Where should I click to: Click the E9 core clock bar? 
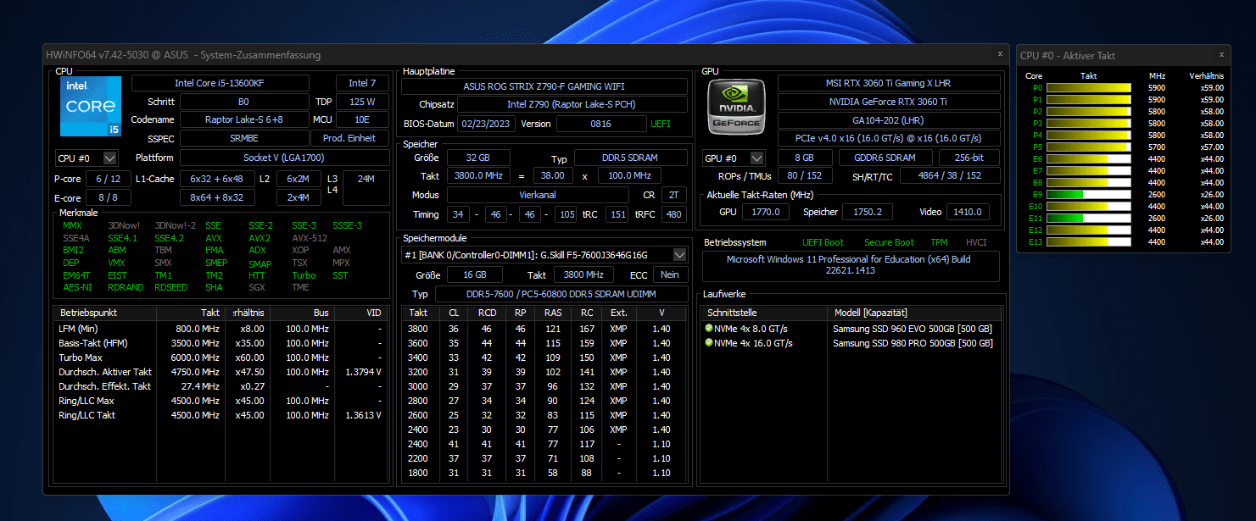1088,194
